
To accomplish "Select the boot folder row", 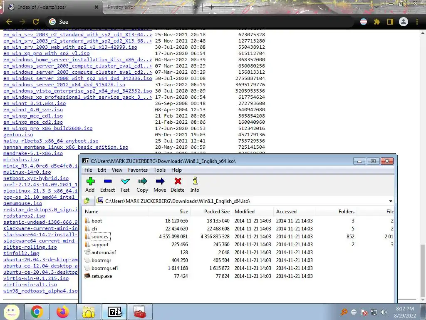I will [x=238, y=221].
